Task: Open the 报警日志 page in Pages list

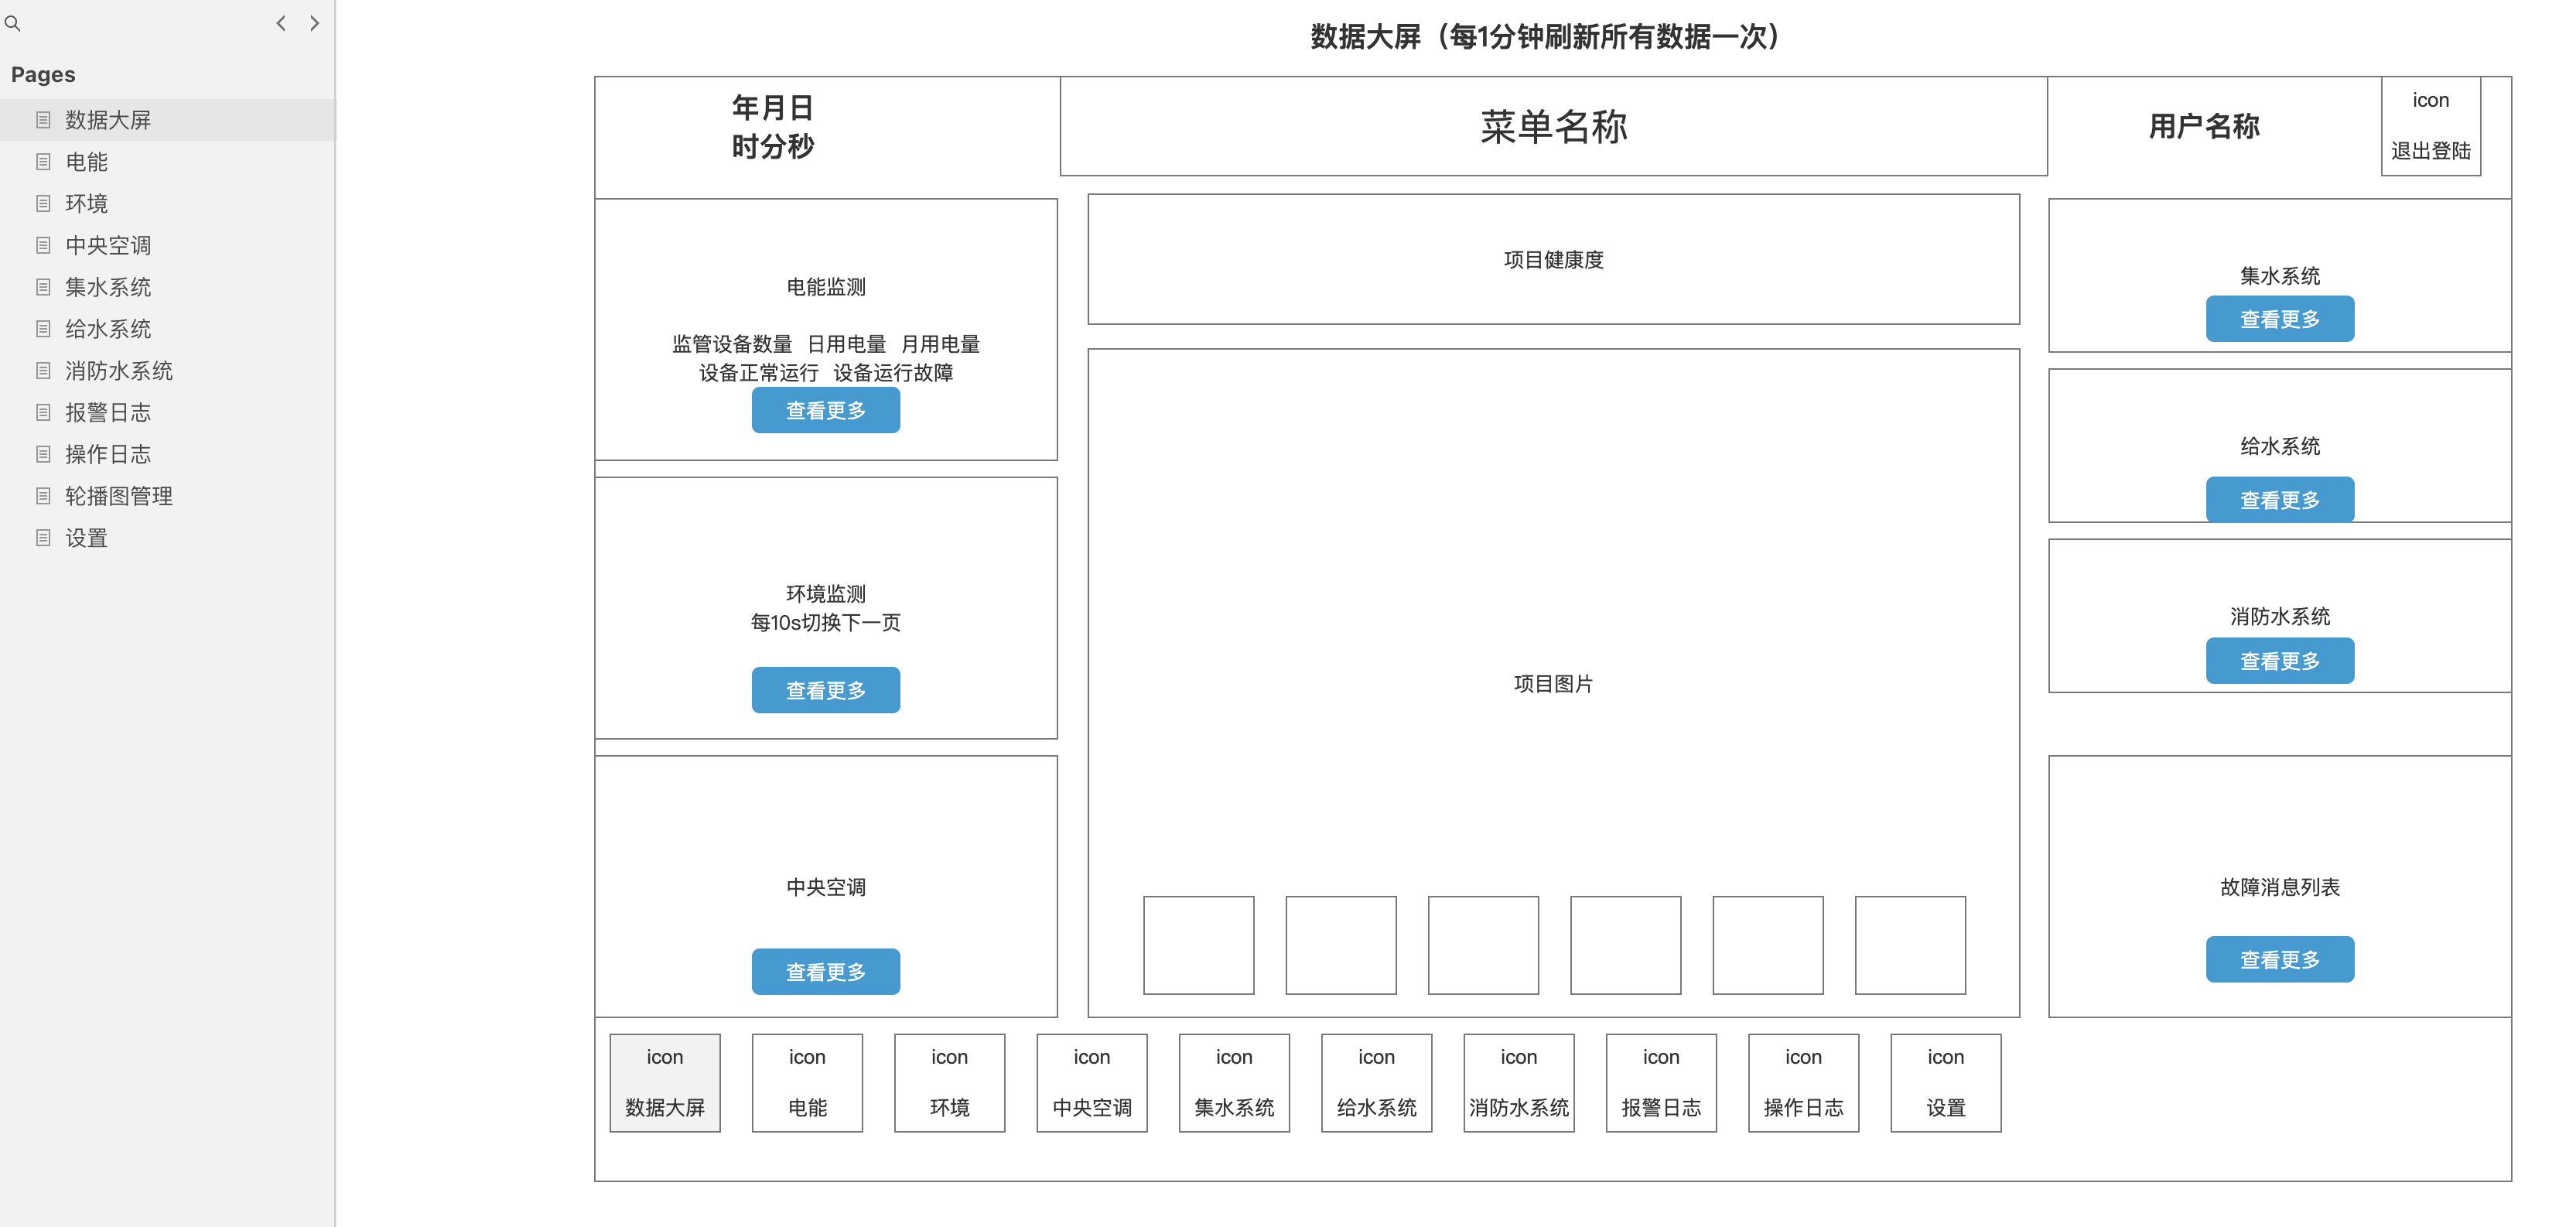Action: tap(168, 413)
